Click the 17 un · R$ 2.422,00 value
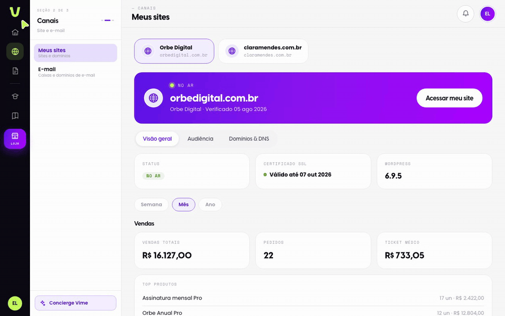This screenshot has width=505, height=316. pyautogui.click(x=461, y=298)
